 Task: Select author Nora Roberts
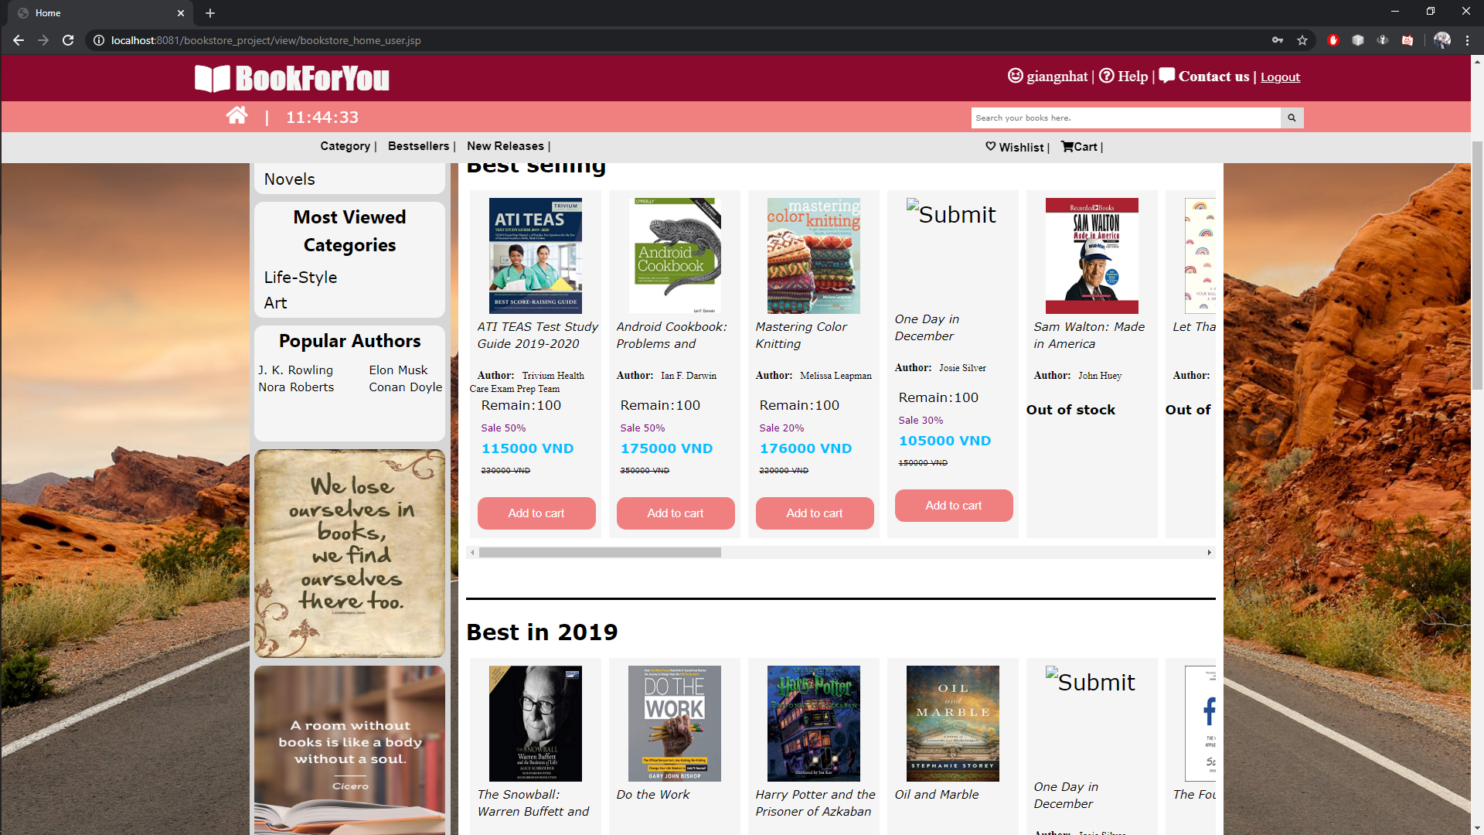296,387
